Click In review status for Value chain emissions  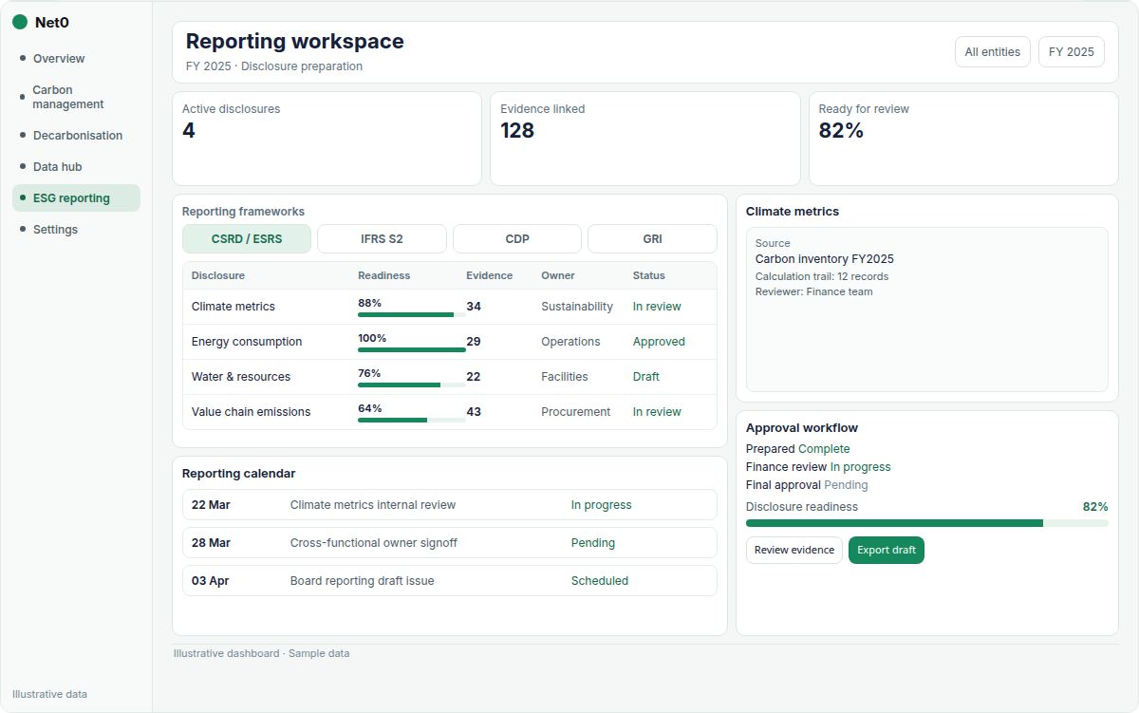point(657,412)
